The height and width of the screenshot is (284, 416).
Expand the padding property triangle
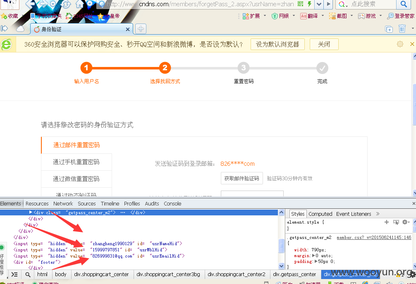(x=316, y=261)
